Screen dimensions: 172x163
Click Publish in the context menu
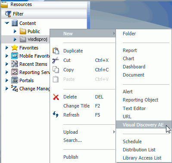[71, 157]
